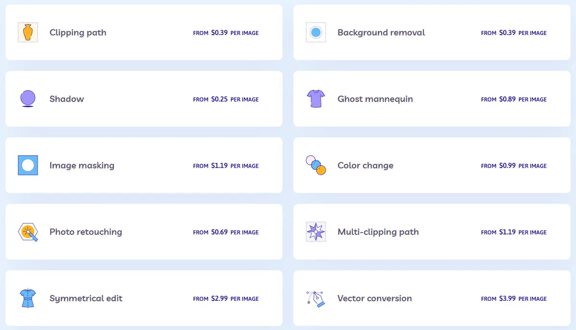Click the Symmetrical edit dress icon
The image size is (576, 330).
click(28, 298)
